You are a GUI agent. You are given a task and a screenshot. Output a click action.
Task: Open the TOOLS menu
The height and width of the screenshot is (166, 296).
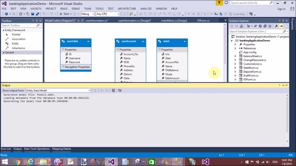(99, 9)
